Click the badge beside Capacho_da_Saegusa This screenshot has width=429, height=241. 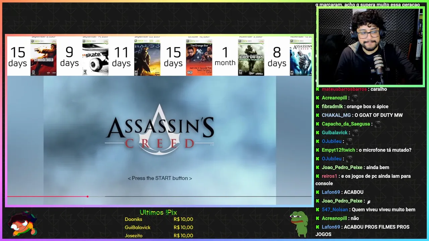318,124
